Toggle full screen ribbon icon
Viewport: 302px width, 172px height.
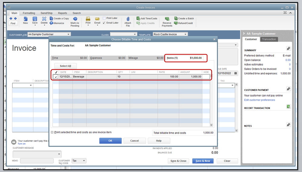click(285, 13)
